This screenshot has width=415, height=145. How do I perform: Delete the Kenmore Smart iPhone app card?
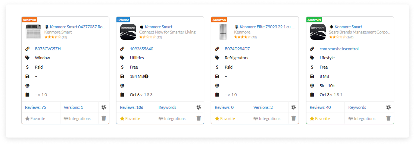199,118
